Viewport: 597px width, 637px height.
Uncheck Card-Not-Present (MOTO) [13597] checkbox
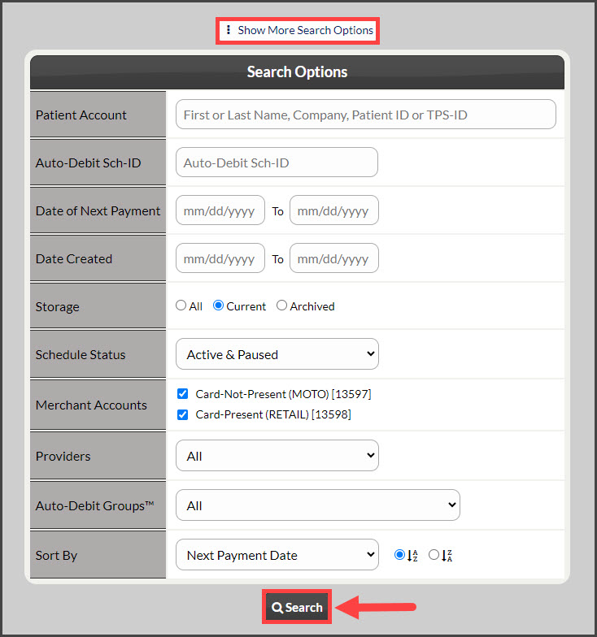pyautogui.click(x=182, y=393)
